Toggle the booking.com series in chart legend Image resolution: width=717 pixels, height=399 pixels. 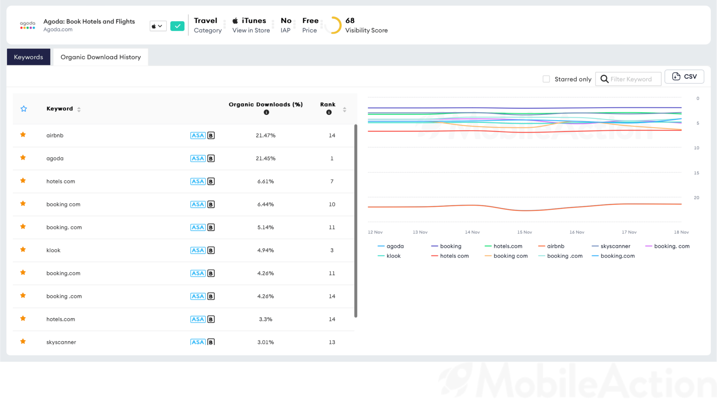[613, 256]
